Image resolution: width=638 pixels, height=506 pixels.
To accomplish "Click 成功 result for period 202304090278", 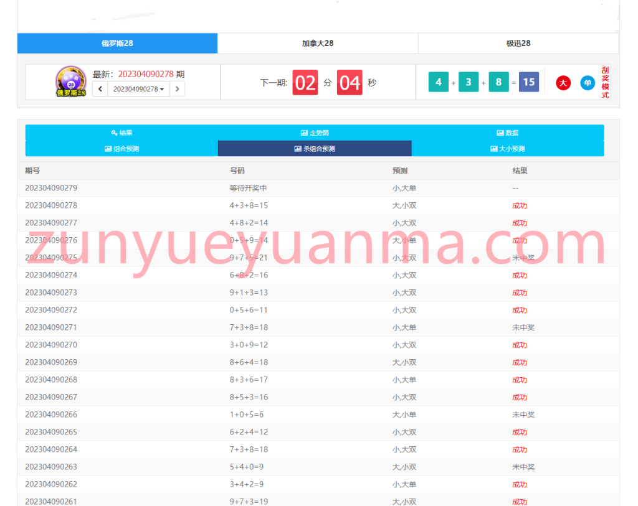I will coord(519,205).
